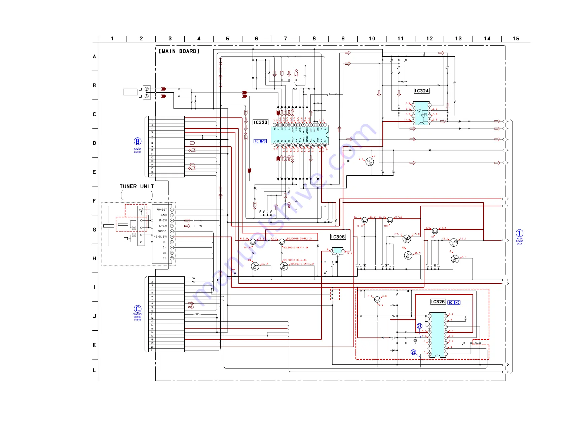Click column header 1 on grid
Viewport: 565px width, 425px height.
pyautogui.click(x=112, y=39)
